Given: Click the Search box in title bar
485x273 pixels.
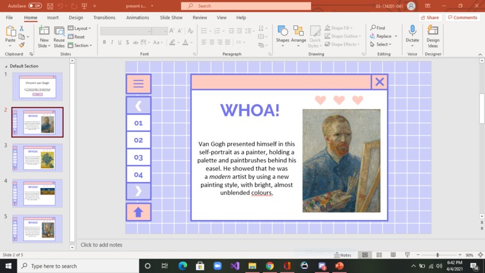Looking at the screenshot, I should point(246,6).
